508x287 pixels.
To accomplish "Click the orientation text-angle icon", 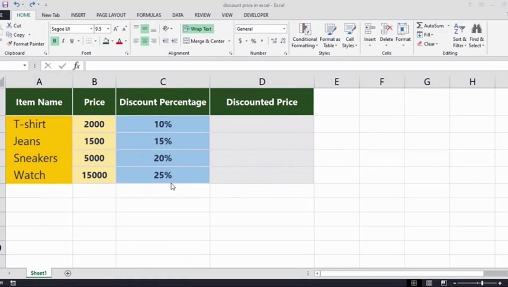I will pyautogui.click(x=166, y=29).
